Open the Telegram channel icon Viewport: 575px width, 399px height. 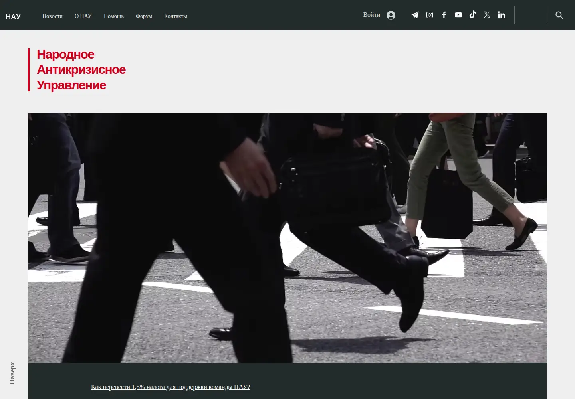[x=415, y=15]
